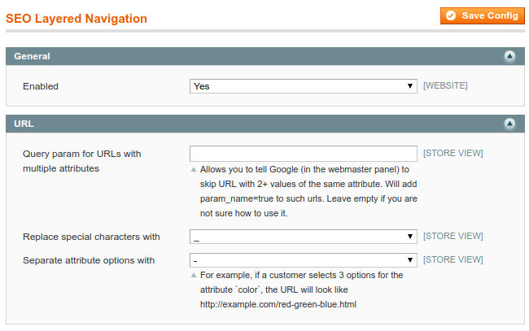The height and width of the screenshot is (331, 529).
Task: Click the [WEBSITE] scope label
Action: (445, 85)
